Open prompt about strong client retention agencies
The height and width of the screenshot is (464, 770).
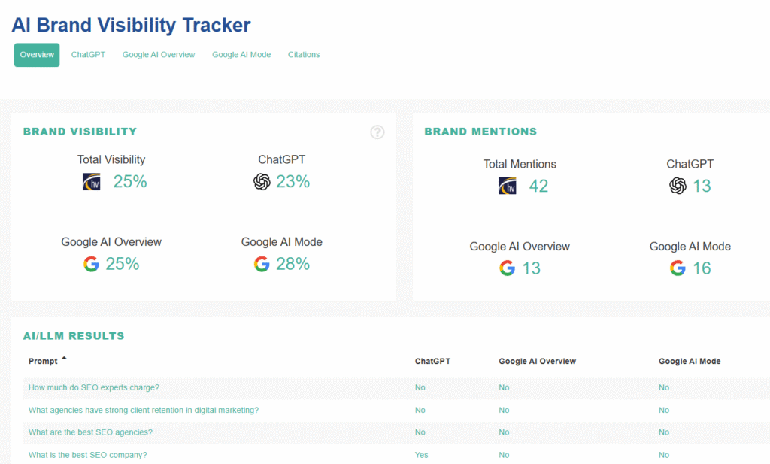click(144, 410)
